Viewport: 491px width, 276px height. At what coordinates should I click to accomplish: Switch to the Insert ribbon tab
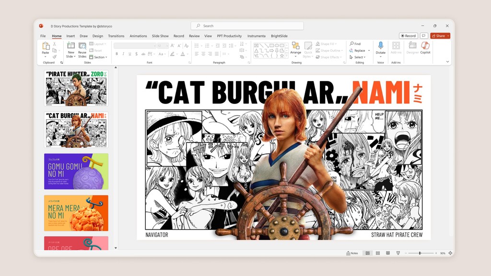point(70,35)
